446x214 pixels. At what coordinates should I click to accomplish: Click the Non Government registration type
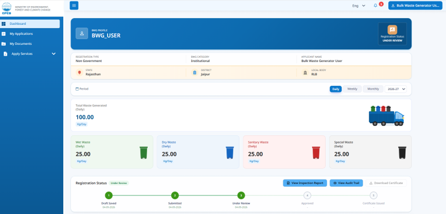point(89,61)
